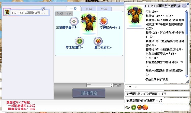Click the ATK+150 description line
Viewport: 191px width, 113px height.
(152, 12)
